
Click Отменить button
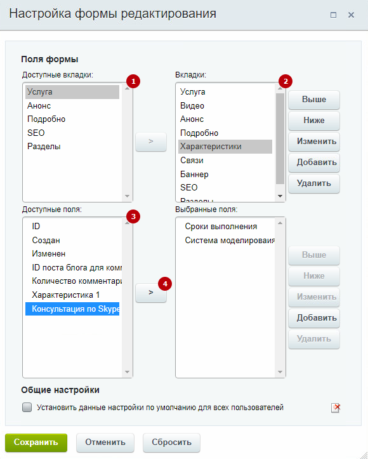pyautogui.click(x=105, y=442)
